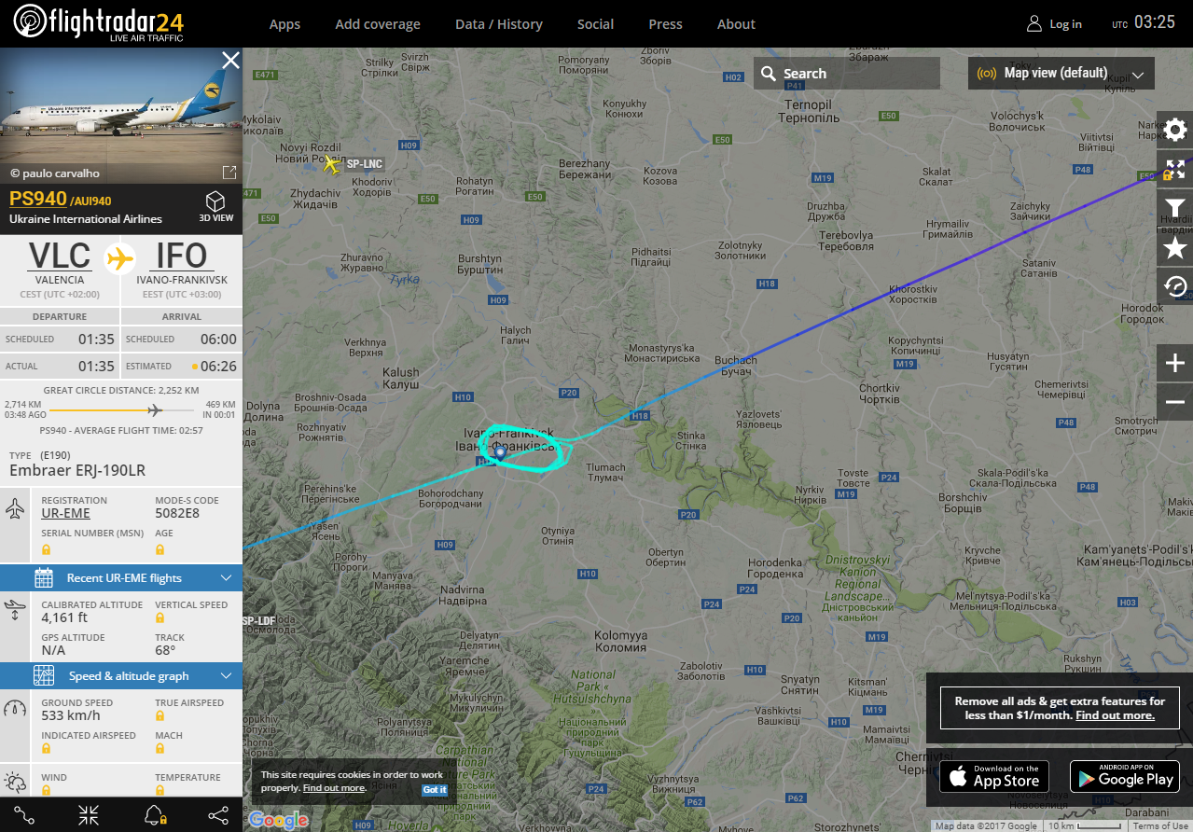
Task: Open the filter funnel icon
Action: pos(1174,208)
